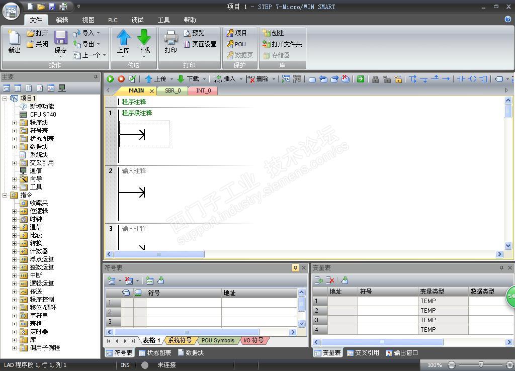Click 预览 print preview button
This screenshot has width=515, height=371.
pos(194,33)
